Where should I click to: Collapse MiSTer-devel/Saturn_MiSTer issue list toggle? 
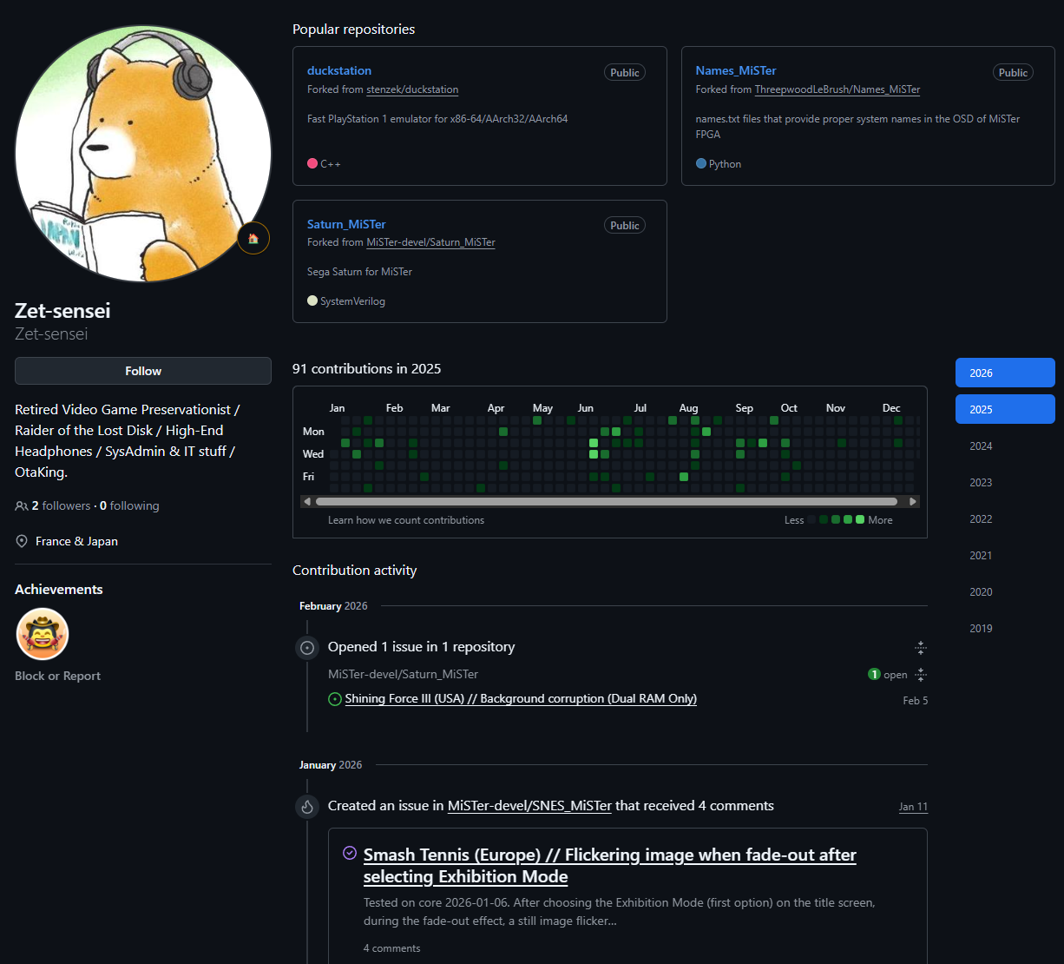[x=921, y=675]
